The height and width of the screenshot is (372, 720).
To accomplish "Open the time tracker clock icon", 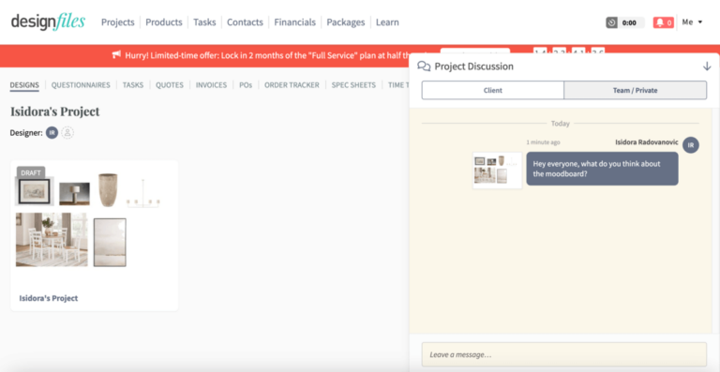I will (x=611, y=22).
